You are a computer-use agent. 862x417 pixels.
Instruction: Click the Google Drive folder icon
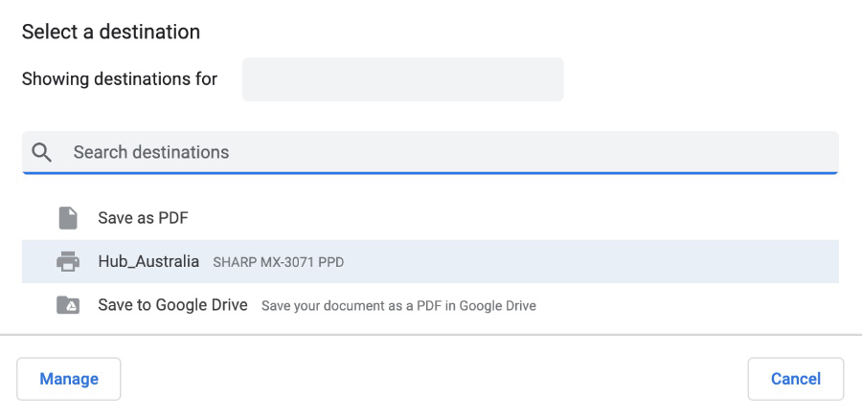67,305
